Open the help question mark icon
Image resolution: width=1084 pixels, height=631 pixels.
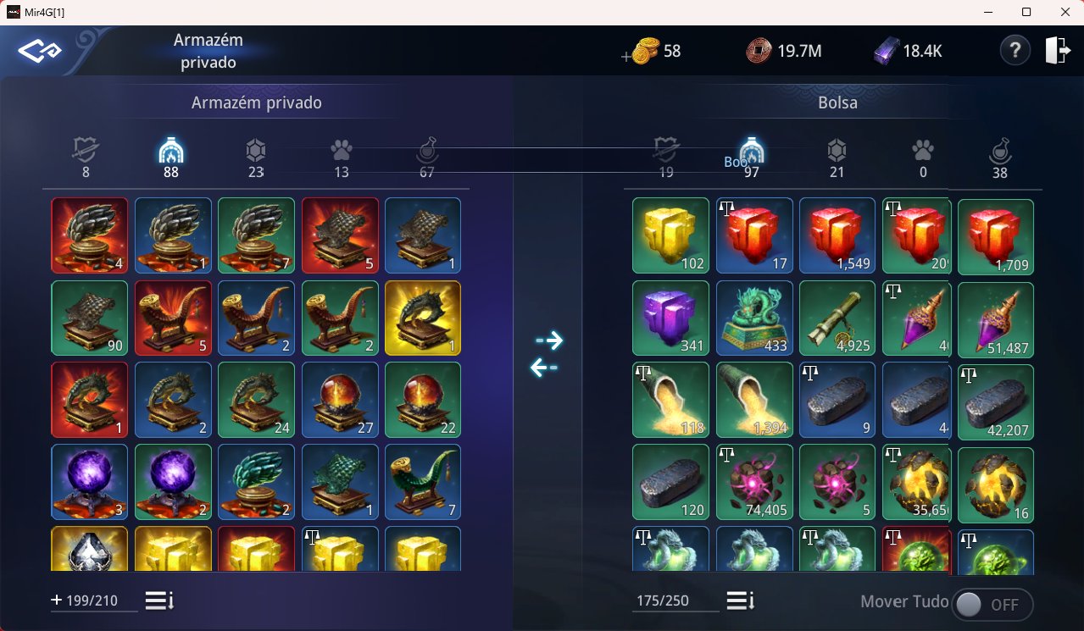1015,51
